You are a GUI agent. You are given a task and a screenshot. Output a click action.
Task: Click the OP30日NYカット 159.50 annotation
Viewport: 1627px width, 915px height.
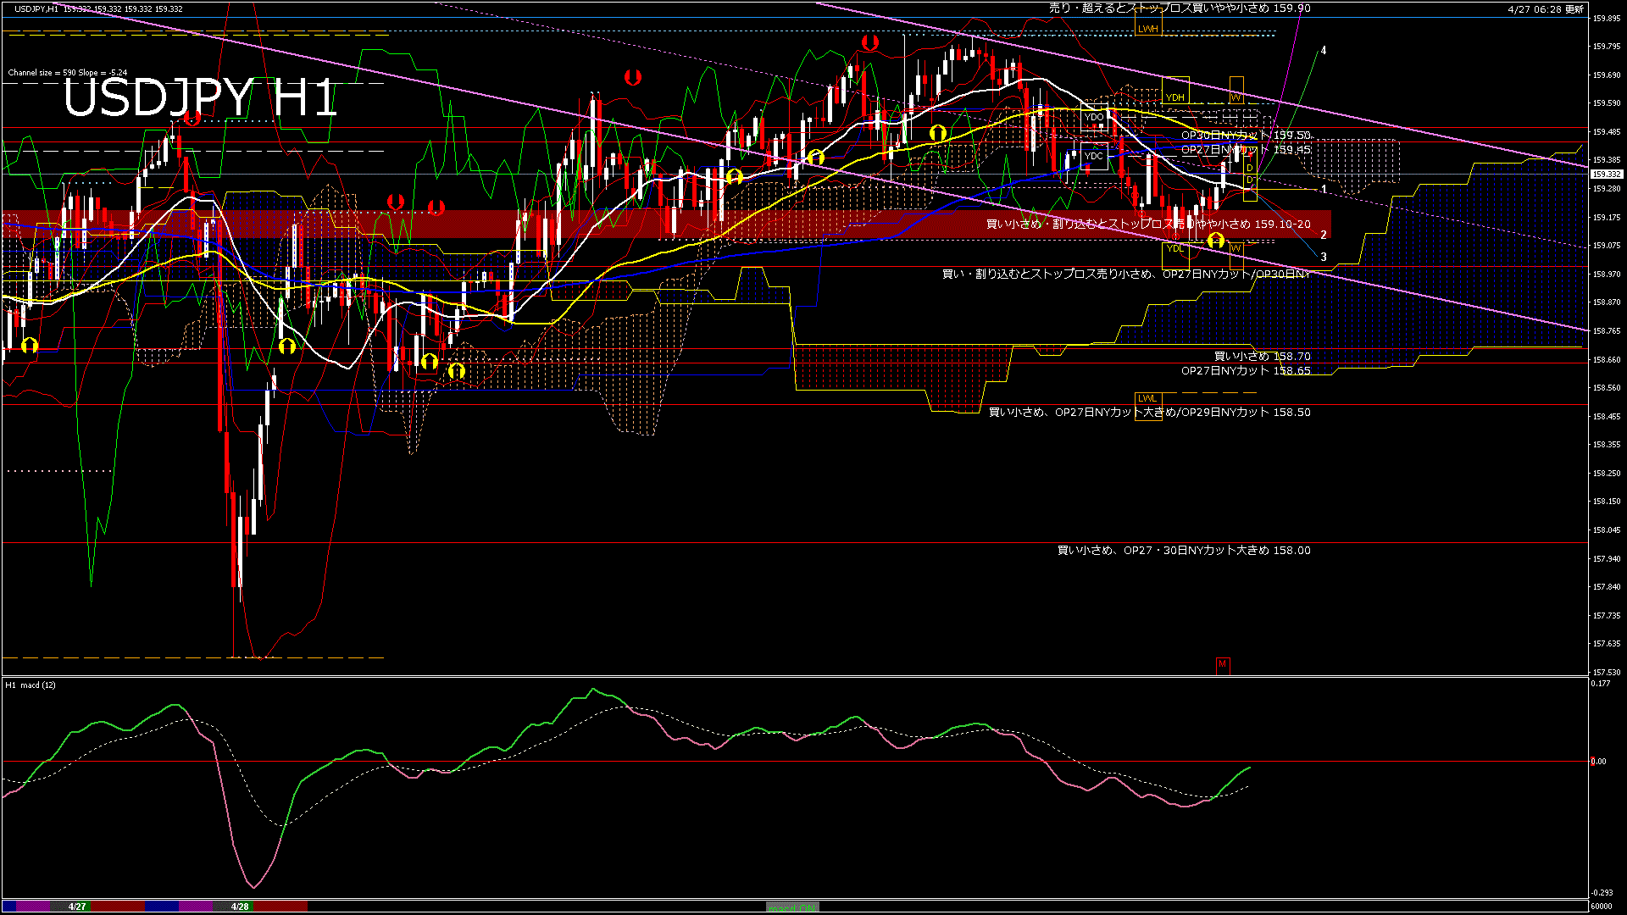(x=1246, y=136)
